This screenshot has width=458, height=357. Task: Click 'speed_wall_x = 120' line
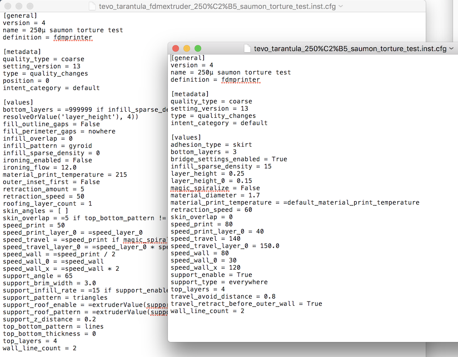(x=205, y=267)
